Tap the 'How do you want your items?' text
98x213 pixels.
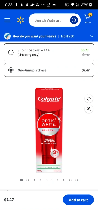point(34,36)
